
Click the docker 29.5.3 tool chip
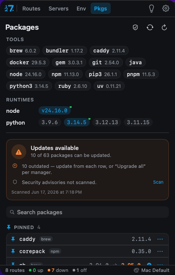28,63
